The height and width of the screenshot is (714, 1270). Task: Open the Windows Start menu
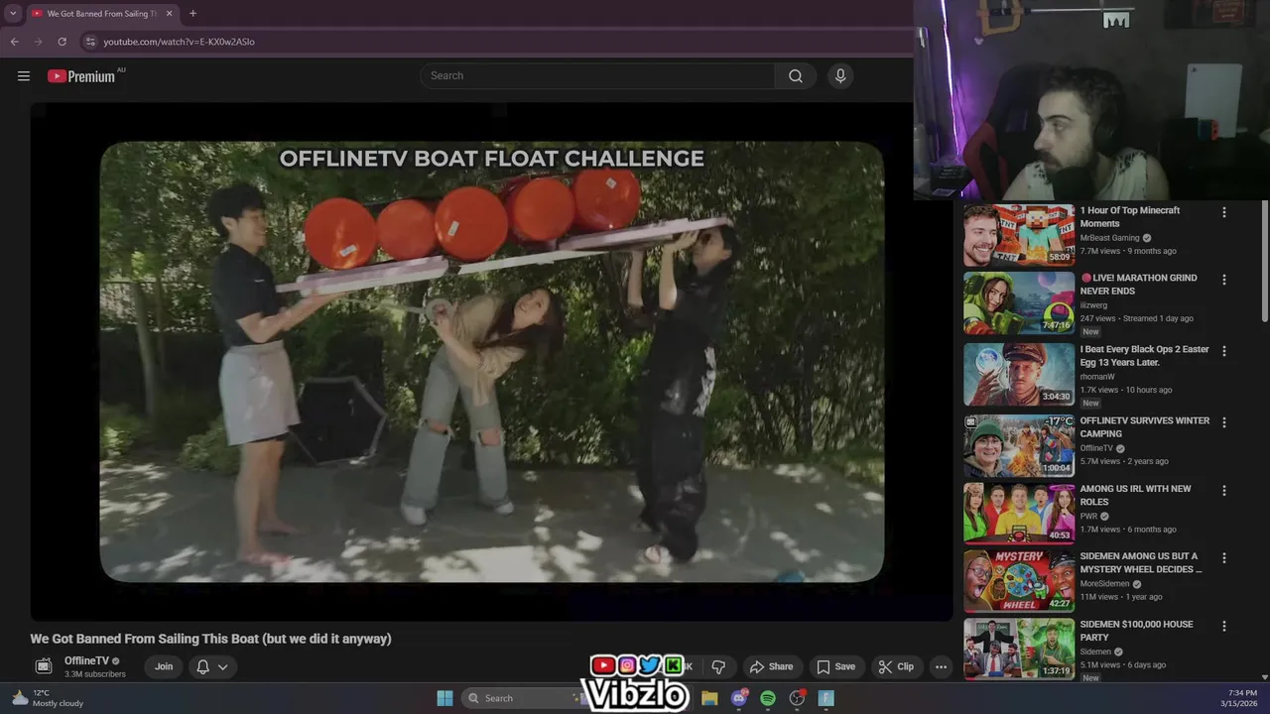[x=444, y=698]
